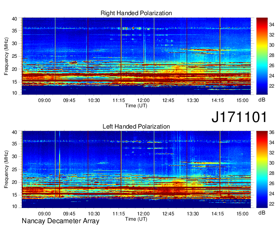The width and height of the screenshot is (279, 226).
Task: Click the "09:45" time tick of the Left Handed plot
Action: (69, 214)
